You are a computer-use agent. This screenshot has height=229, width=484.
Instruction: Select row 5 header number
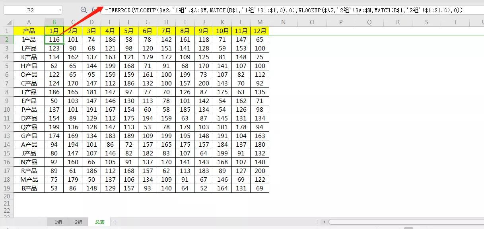tap(6, 66)
